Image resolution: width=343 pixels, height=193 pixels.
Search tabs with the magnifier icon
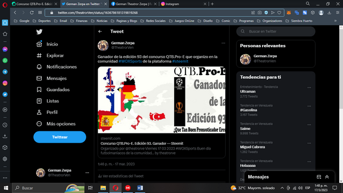308,4
